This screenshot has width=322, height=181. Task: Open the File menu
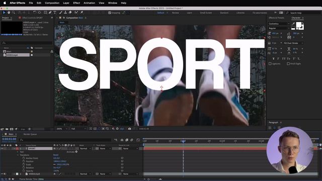(31, 3)
